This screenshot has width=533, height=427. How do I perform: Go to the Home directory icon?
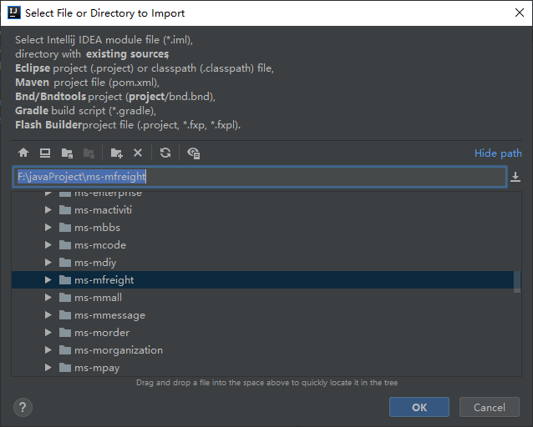[23, 153]
